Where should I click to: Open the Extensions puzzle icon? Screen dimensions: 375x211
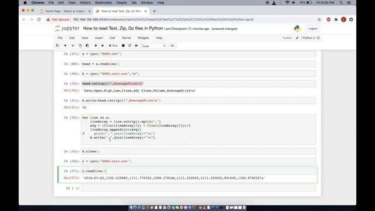[336, 19]
